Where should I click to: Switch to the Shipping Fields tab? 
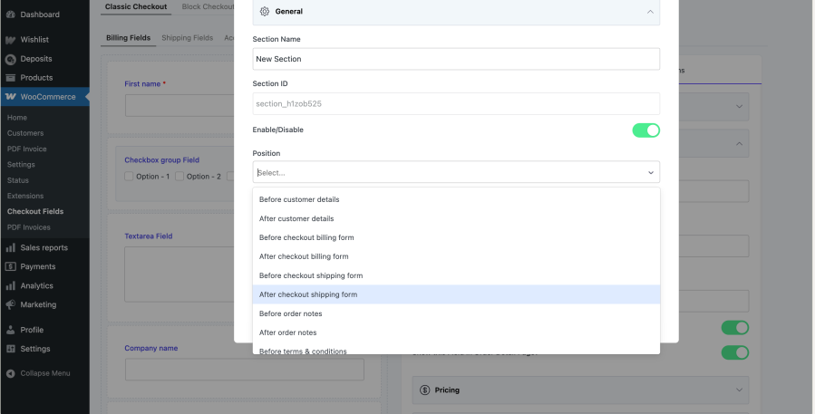click(187, 38)
